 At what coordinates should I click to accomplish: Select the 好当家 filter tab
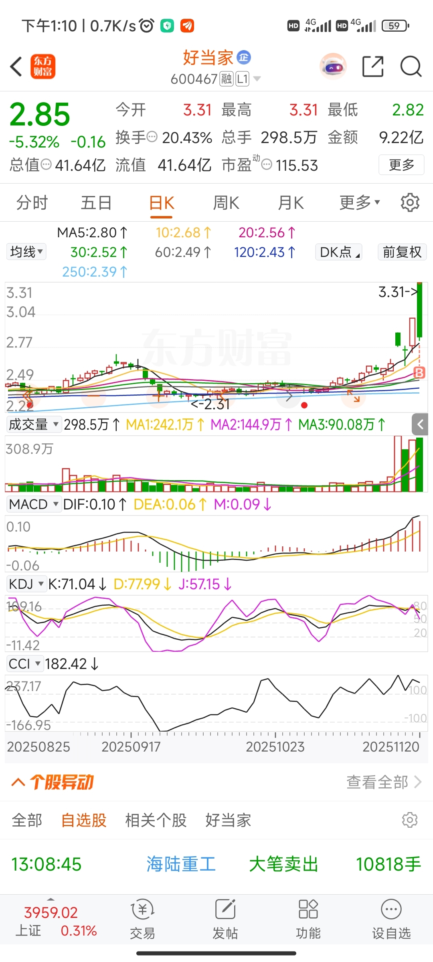click(x=228, y=820)
